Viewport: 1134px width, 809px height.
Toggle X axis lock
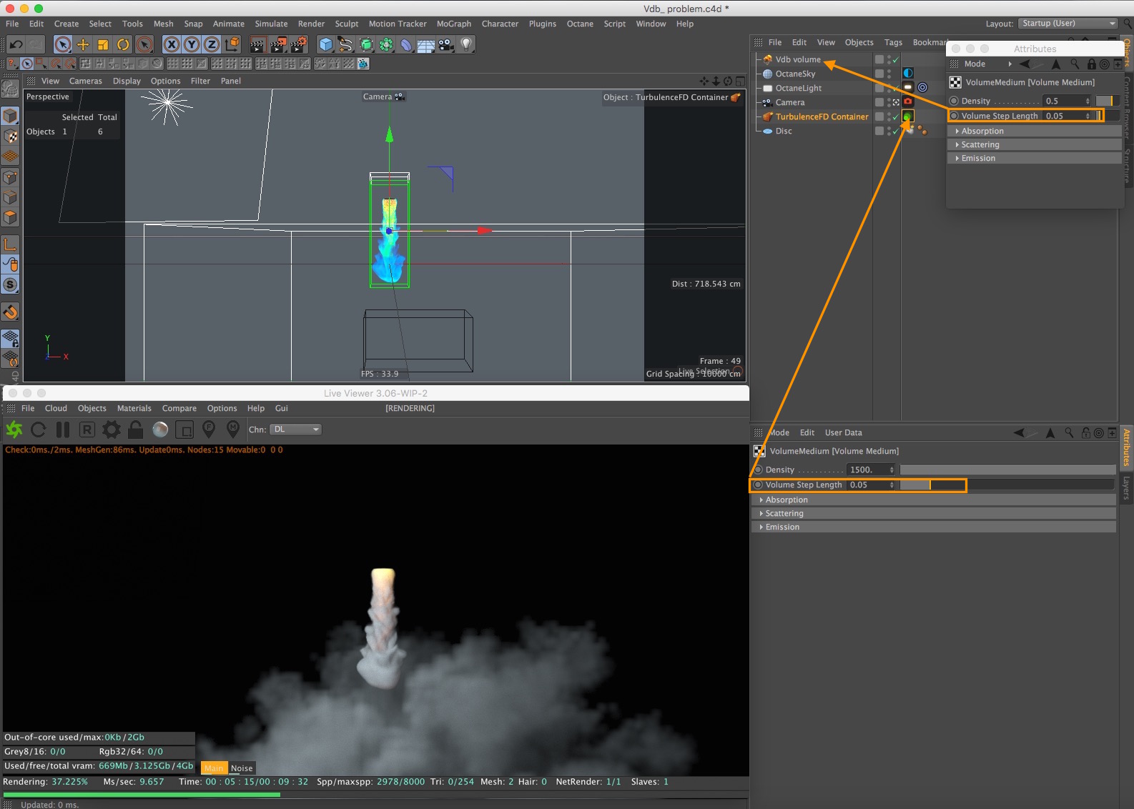click(172, 44)
